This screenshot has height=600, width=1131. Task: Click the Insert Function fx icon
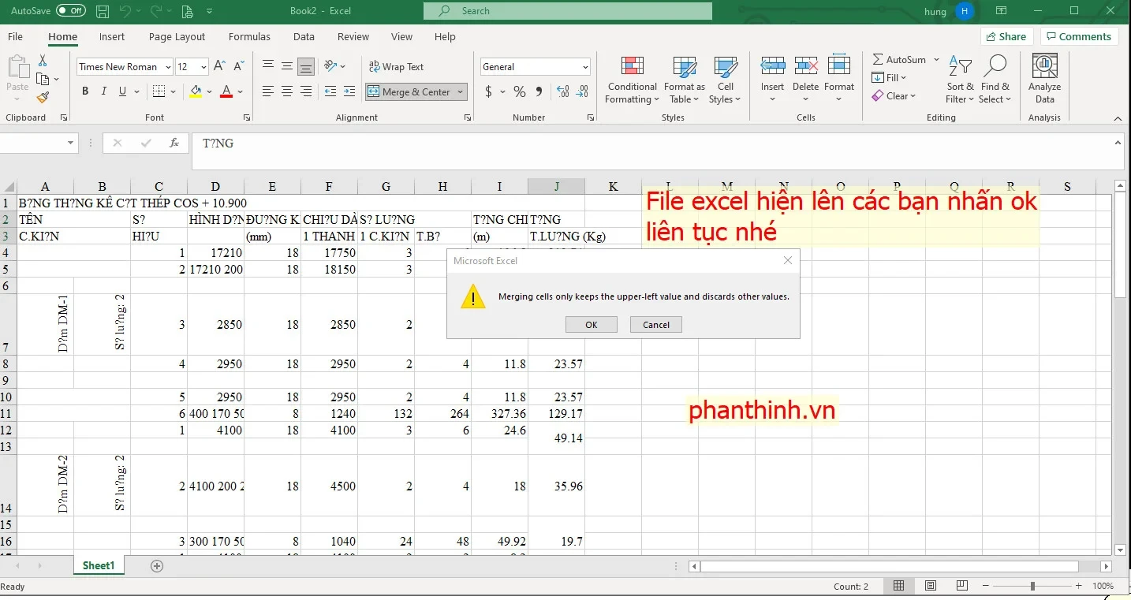174,143
